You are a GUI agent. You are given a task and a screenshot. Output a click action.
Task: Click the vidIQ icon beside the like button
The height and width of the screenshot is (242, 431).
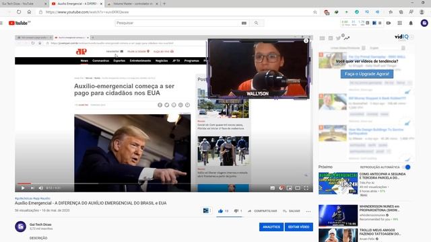coord(206,210)
